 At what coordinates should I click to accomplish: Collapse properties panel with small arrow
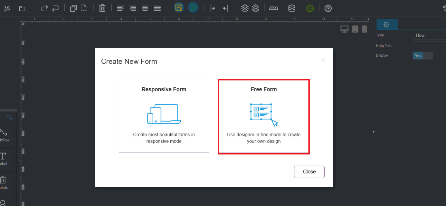pos(374,132)
